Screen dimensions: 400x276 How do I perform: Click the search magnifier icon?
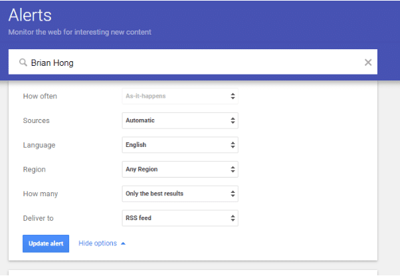click(x=23, y=63)
